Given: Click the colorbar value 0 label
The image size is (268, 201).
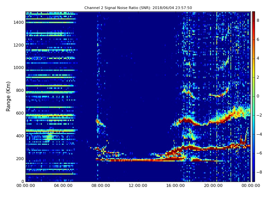Looking at the screenshot, I should (x=258, y=96).
